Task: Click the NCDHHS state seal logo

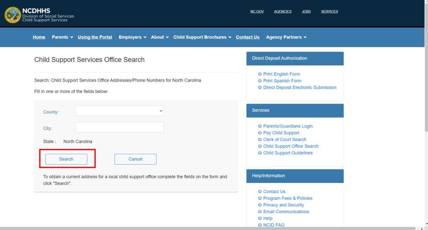Action: pos(13,15)
